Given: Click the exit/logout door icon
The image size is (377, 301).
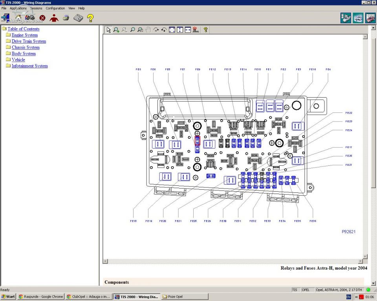Looking at the screenshot, I should pyautogui.click(x=5, y=18).
